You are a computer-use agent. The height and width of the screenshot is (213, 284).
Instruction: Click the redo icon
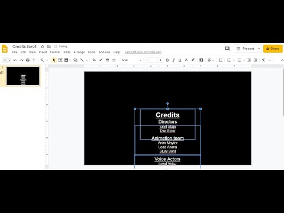coord(21,60)
